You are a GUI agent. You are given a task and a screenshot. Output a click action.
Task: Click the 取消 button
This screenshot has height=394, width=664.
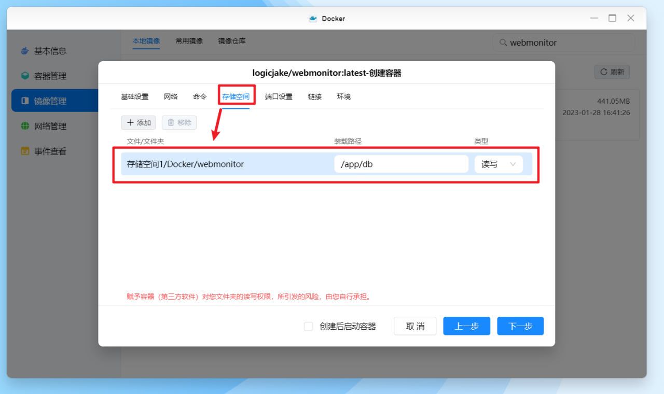coord(415,326)
